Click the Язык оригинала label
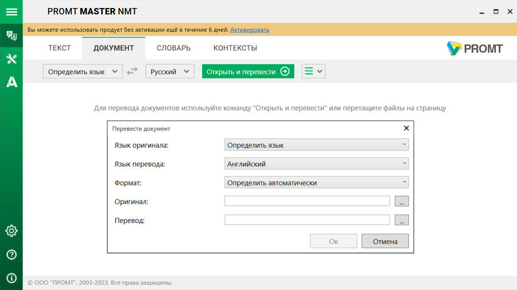This screenshot has height=290, width=517. (x=141, y=145)
